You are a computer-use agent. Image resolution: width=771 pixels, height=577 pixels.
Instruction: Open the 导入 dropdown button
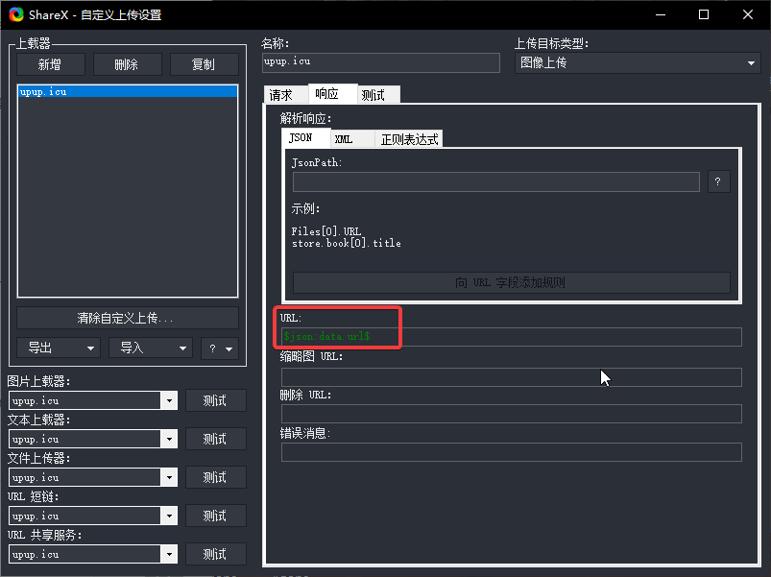click(x=151, y=348)
